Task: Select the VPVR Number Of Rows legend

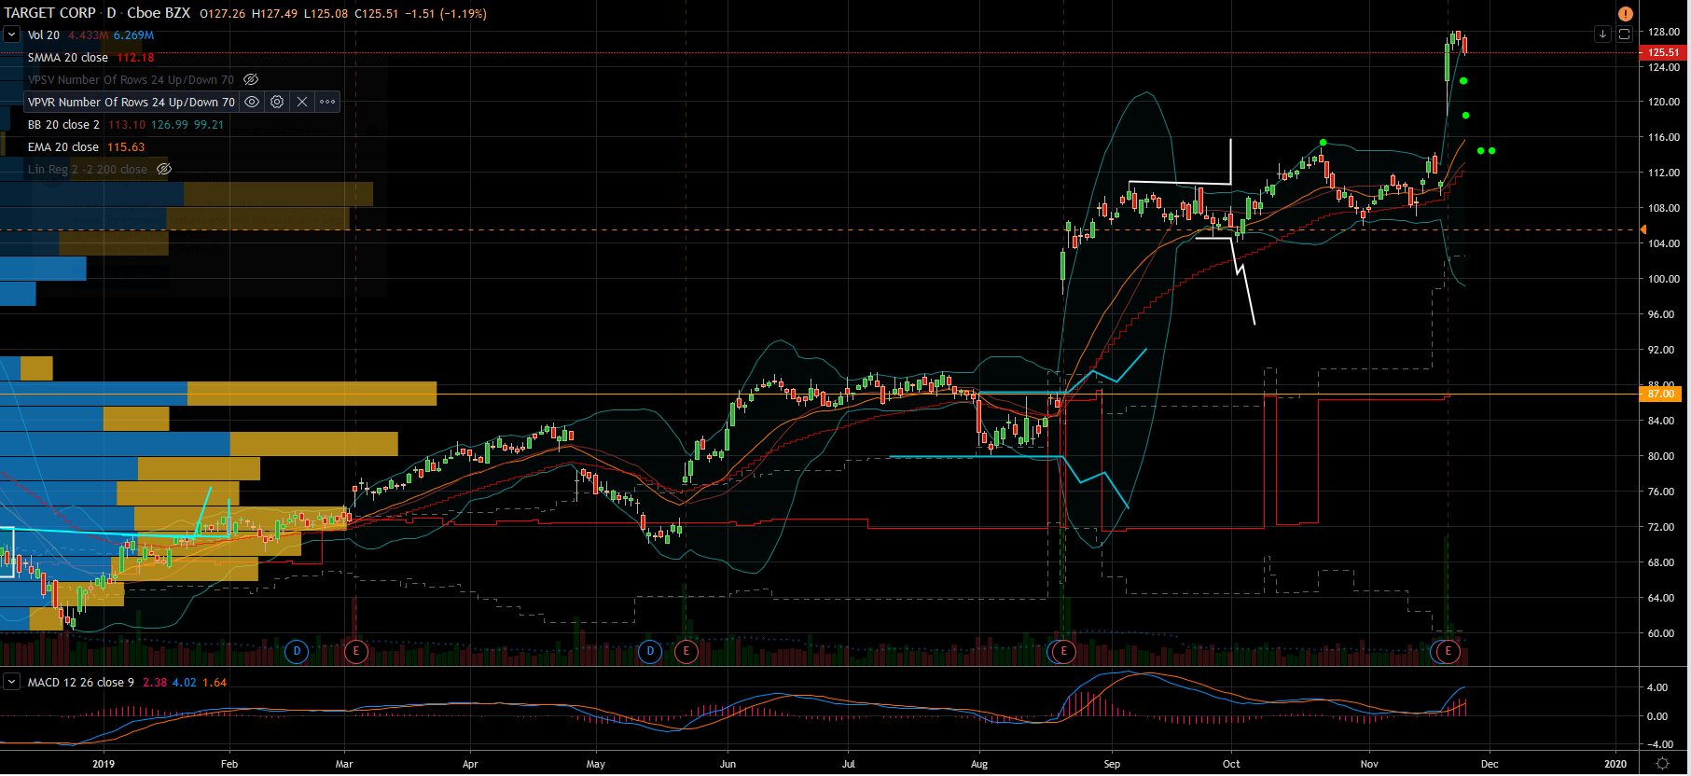Action: point(132,102)
